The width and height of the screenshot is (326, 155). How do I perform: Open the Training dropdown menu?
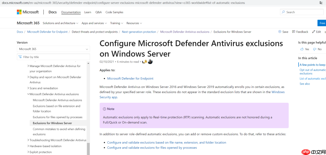[x=117, y=23]
